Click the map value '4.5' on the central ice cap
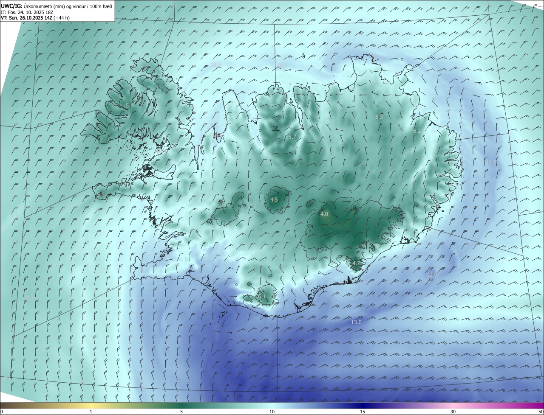 pyautogui.click(x=274, y=199)
